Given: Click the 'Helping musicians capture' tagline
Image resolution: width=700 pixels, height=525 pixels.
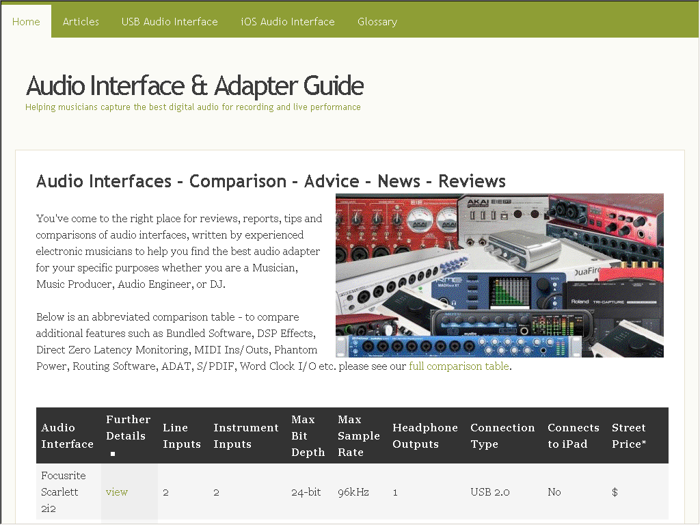Looking at the screenshot, I should pyautogui.click(x=193, y=107).
